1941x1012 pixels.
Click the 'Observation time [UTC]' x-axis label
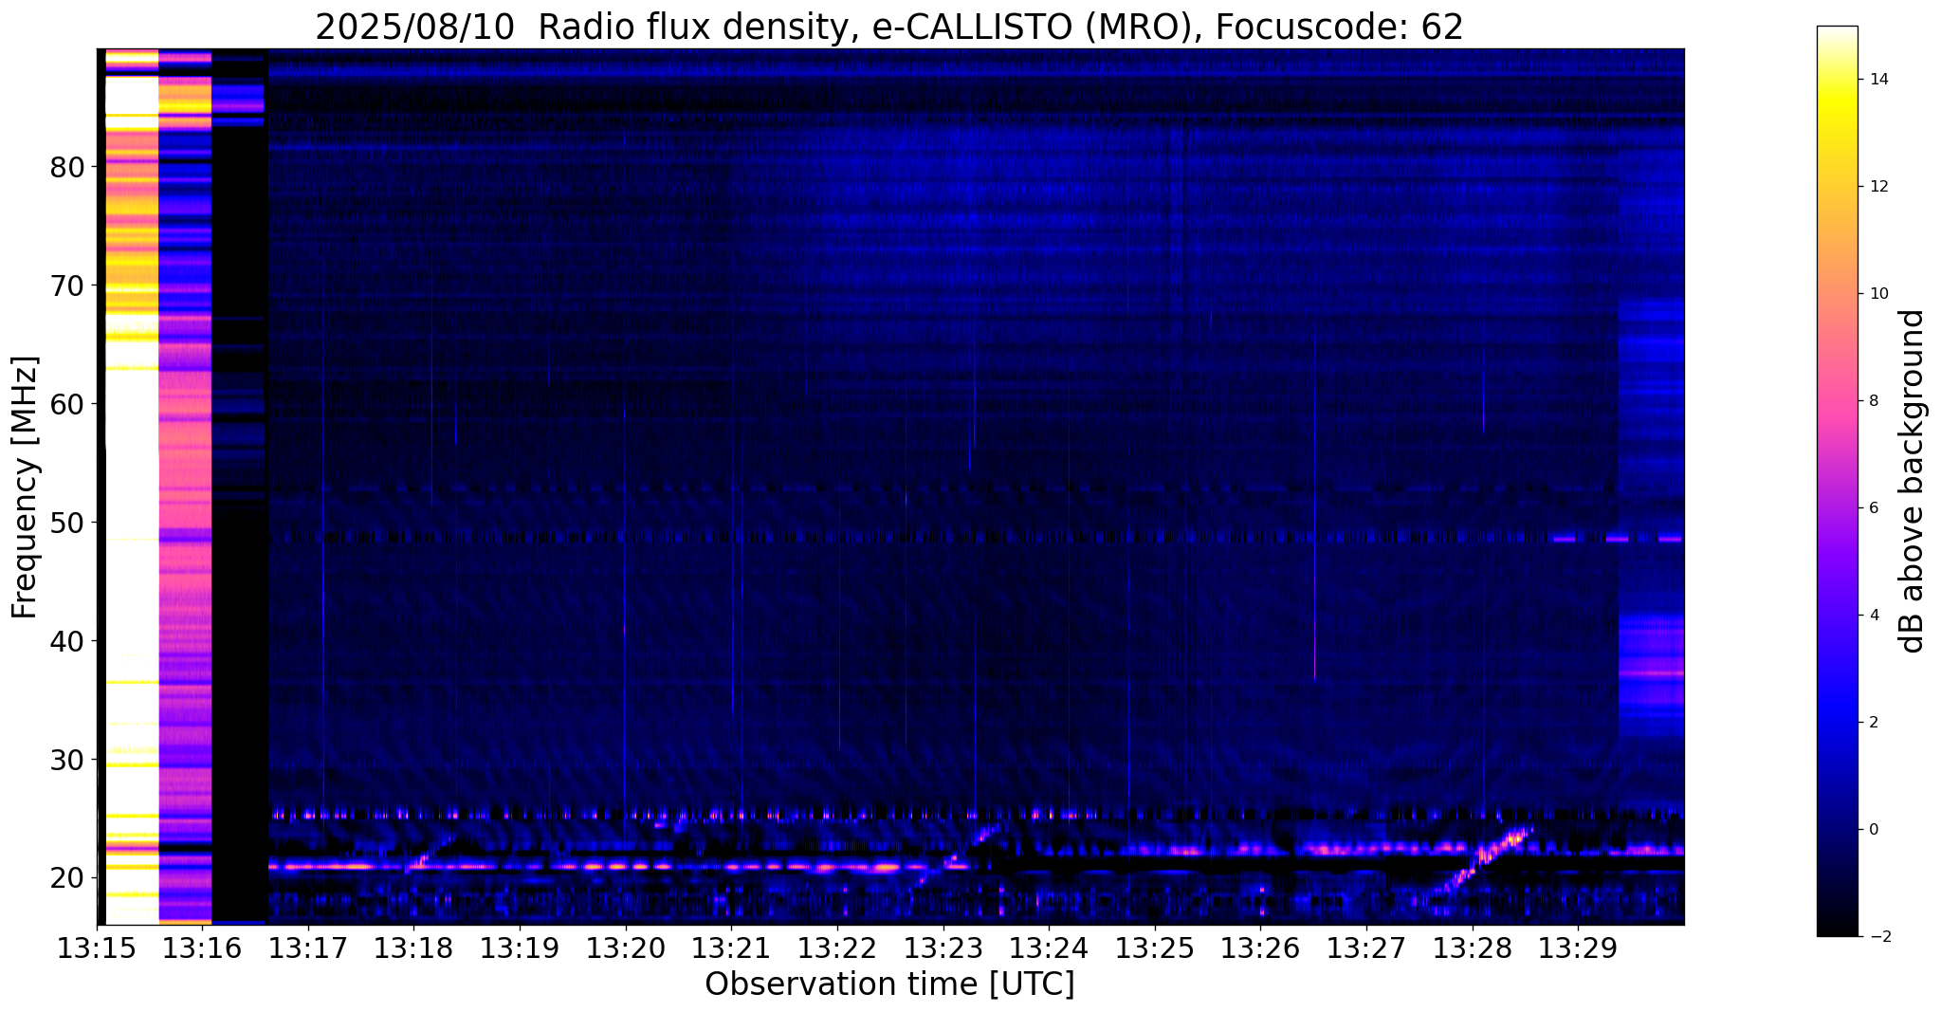pos(889,984)
